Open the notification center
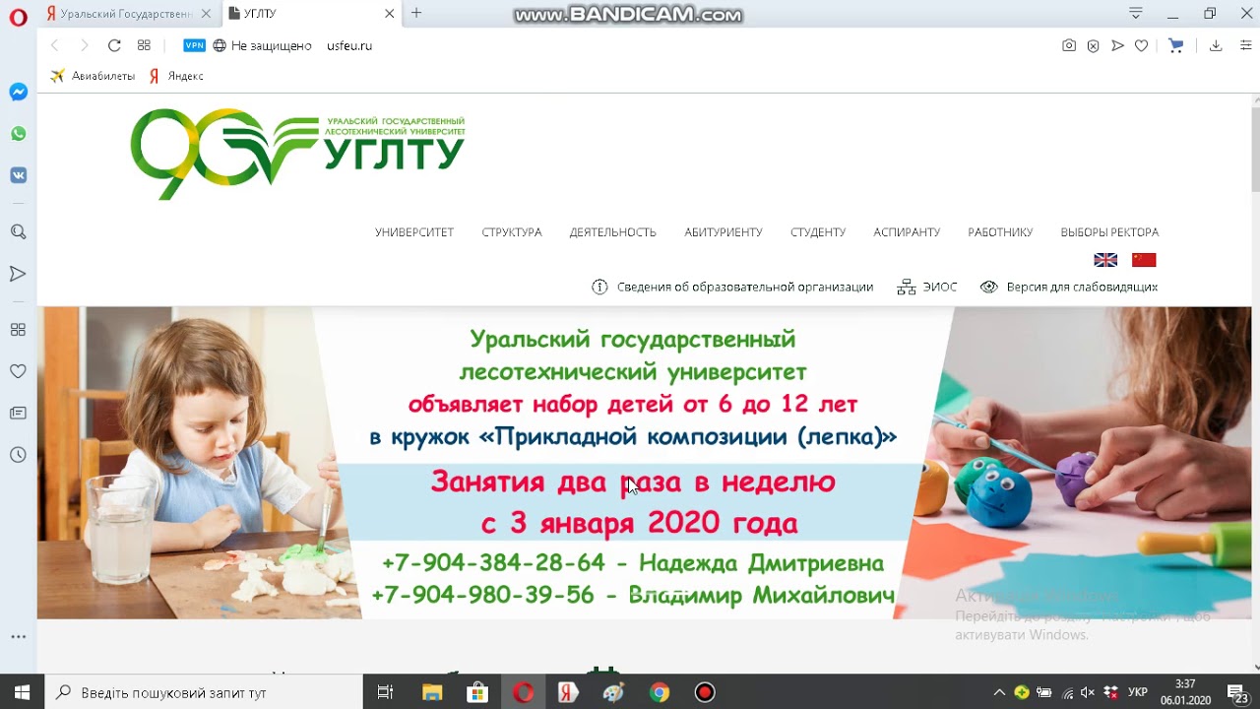The width and height of the screenshot is (1260, 709). [1240, 692]
